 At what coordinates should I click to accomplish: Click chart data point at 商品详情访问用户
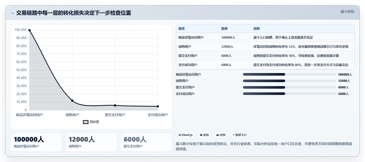29,30
